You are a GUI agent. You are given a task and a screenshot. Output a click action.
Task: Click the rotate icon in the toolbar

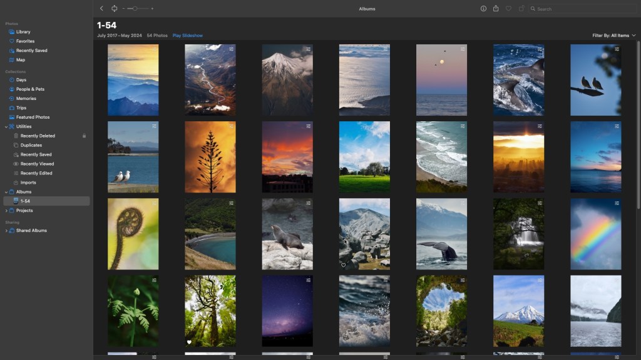(521, 9)
